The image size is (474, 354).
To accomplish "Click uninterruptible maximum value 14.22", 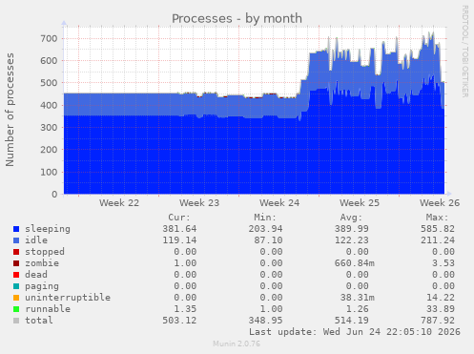I will click(x=441, y=298).
